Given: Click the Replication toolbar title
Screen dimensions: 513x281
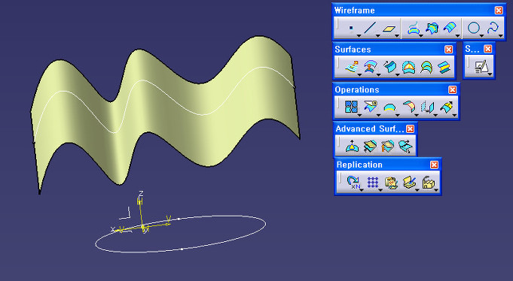Looking at the screenshot, I should coord(359,165).
